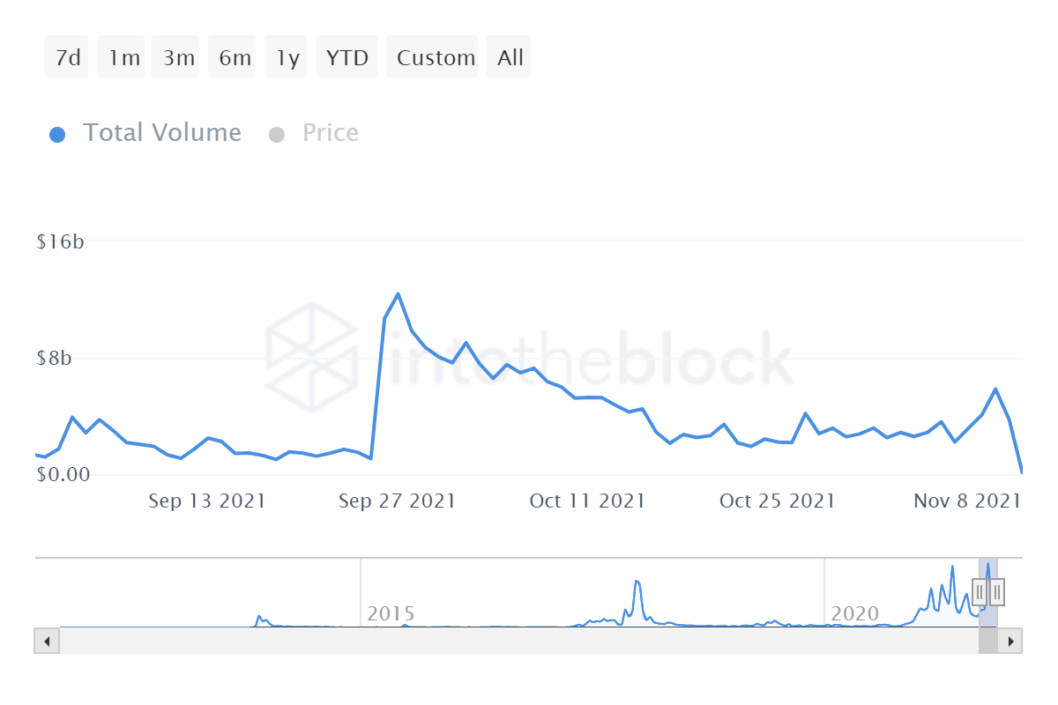Expand the view to All historical data
This screenshot has width=1058, height=705.
click(509, 56)
